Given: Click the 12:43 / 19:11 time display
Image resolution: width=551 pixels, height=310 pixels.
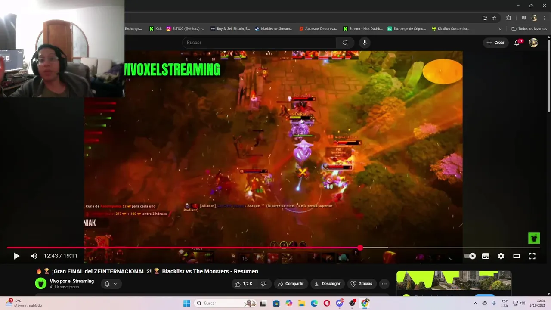Looking at the screenshot, I should click(x=60, y=256).
